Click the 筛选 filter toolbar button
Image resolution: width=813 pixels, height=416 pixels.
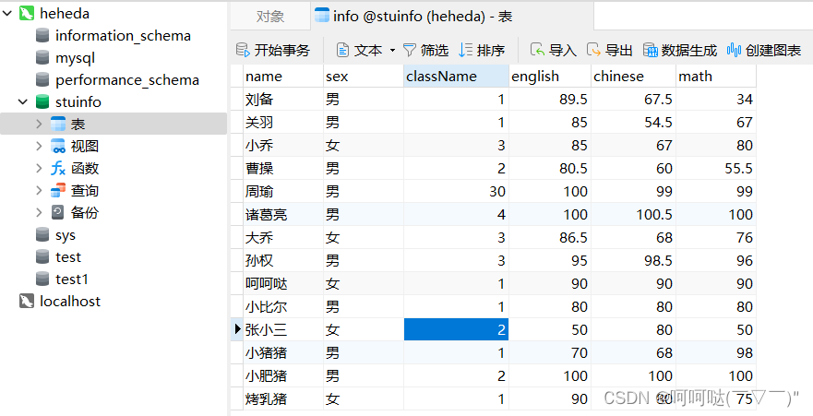coord(425,50)
